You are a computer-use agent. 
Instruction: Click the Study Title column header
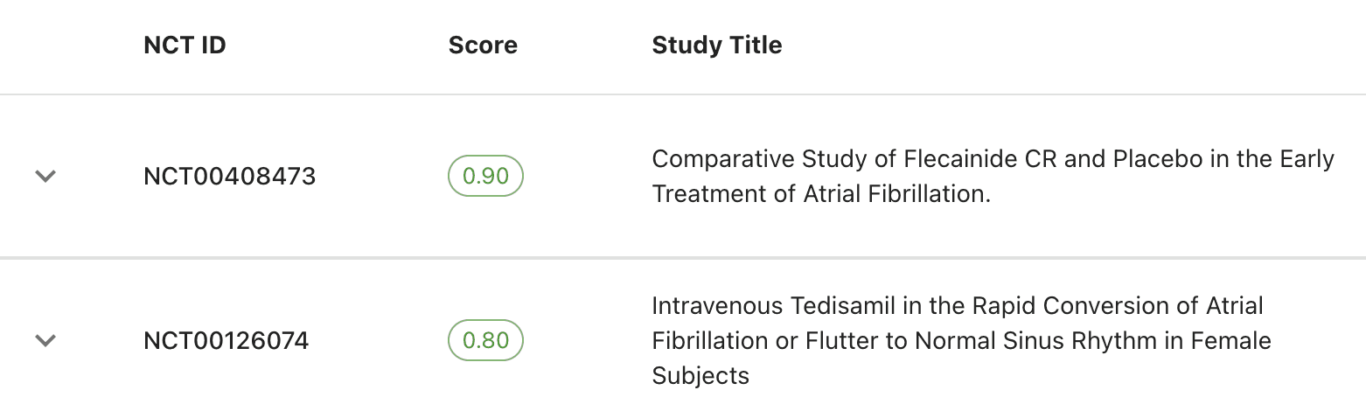click(x=717, y=45)
